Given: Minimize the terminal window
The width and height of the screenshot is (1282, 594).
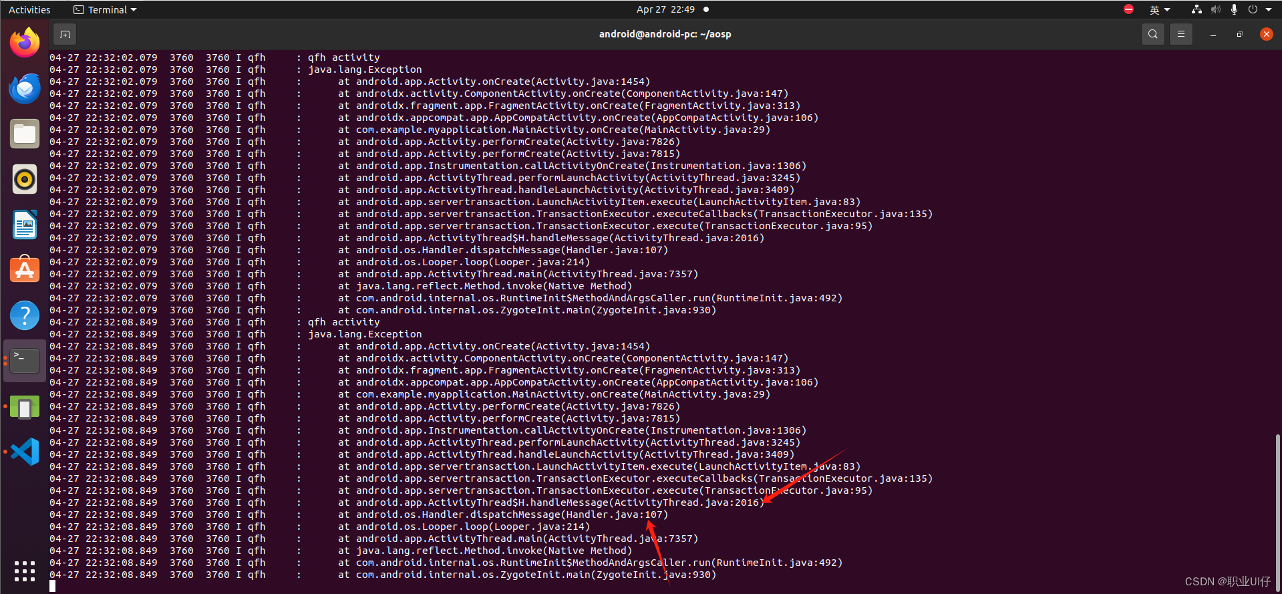Looking at the screenshot, I should [x=1213, y=34].
